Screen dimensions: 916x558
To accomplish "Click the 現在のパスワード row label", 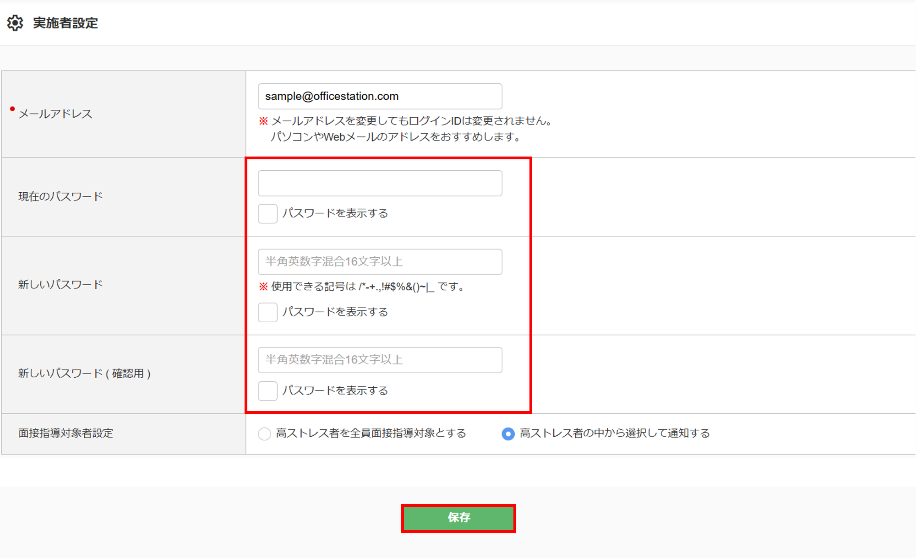I will pos(60,197).
